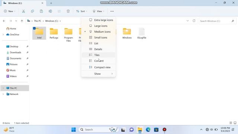Click the search magnifier in Explorer
Viewport: 238px width, 134px height.
(233, 21)
